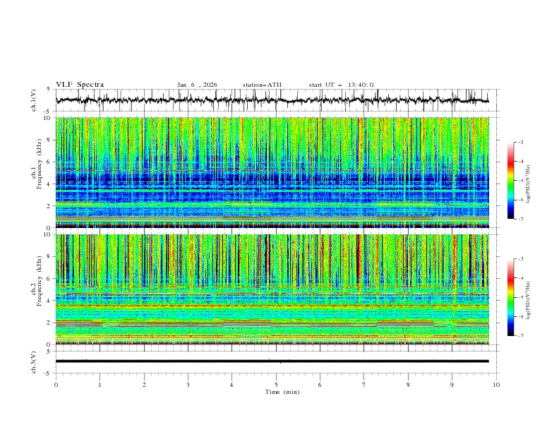This screenshot has width=559, height=432.
Task: Click the station=ATH label
Action: point(262,85)
